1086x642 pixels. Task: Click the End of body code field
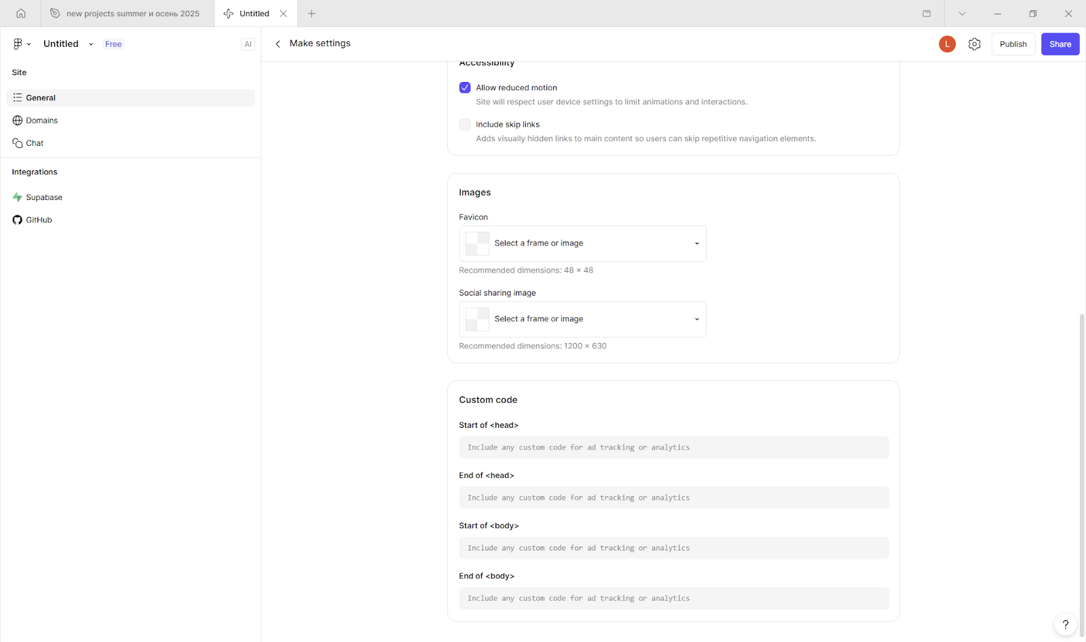[673, 598]
